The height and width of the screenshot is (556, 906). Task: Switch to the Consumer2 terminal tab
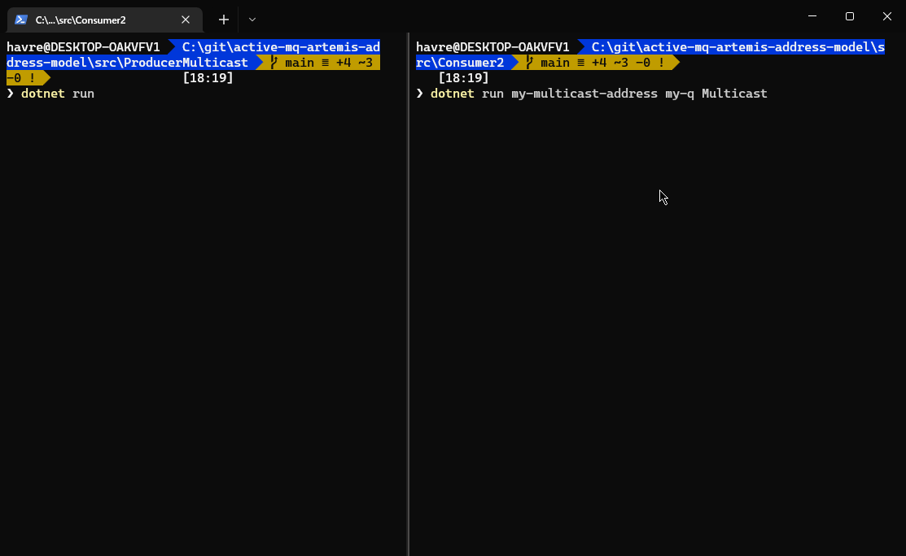point(98,20)
